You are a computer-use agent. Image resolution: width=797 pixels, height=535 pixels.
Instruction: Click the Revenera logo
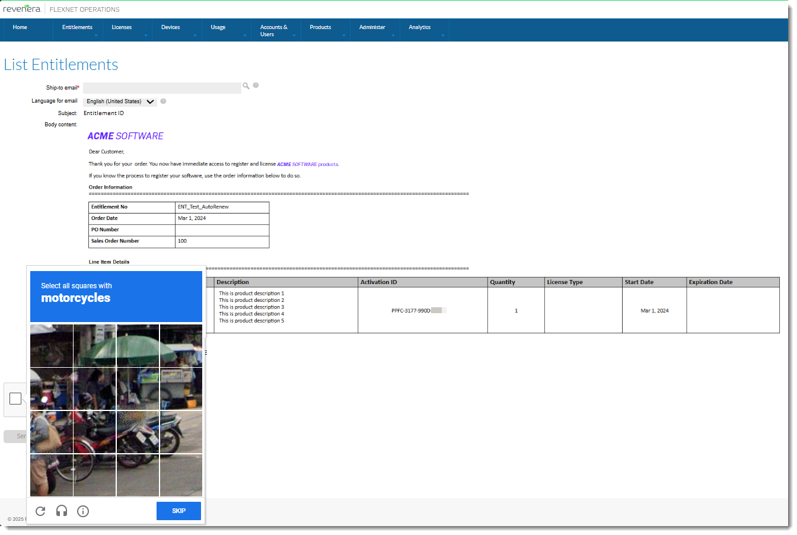(22, 9)
